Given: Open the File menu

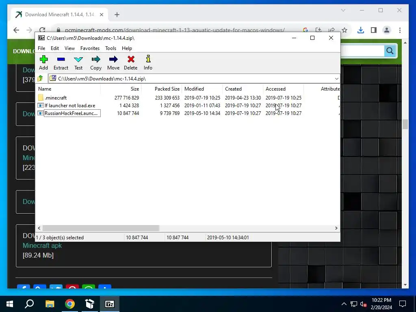Looking at the screenshot, I should 41,48.
